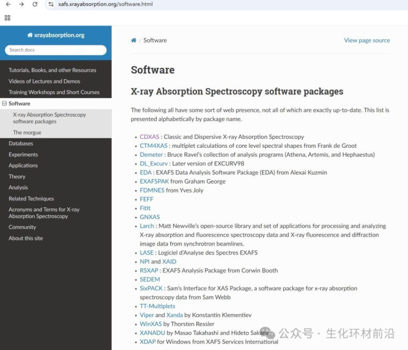Open View page source link

point(367,40)
